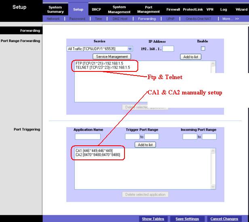Click the port triggering list scrollbar down arrow

coord(213,186)
